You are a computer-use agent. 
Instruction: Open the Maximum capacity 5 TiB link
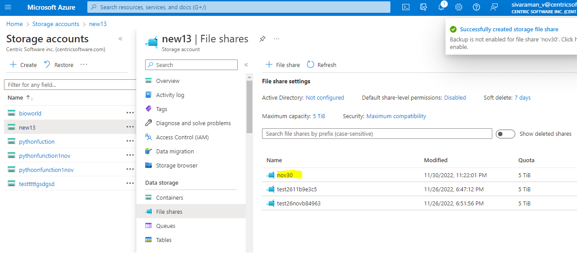(x=319, y=116)
